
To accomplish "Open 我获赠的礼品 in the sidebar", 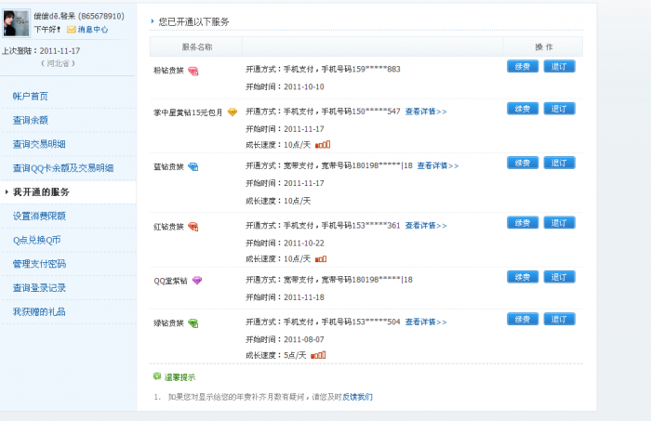I will point(39,312).
